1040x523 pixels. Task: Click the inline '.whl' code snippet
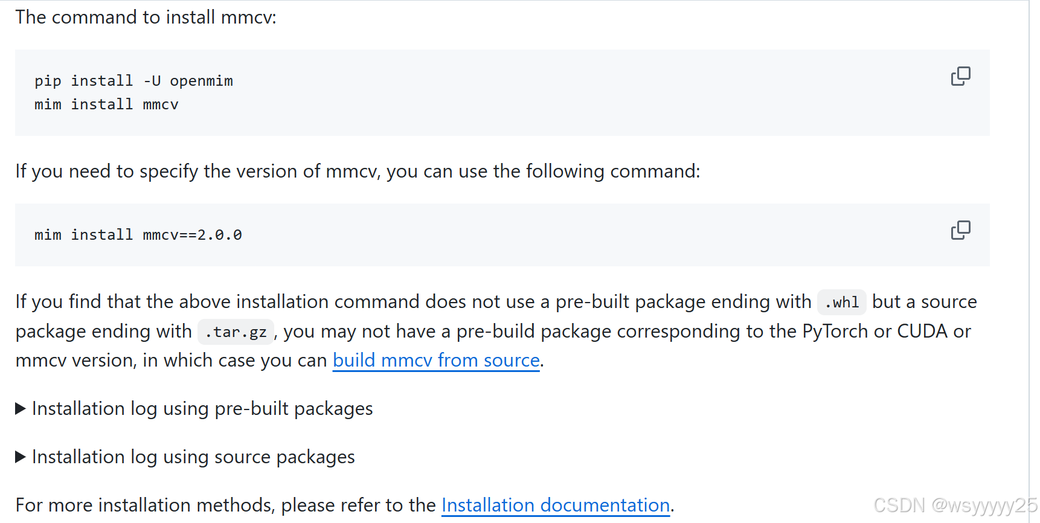click(841, 302)
